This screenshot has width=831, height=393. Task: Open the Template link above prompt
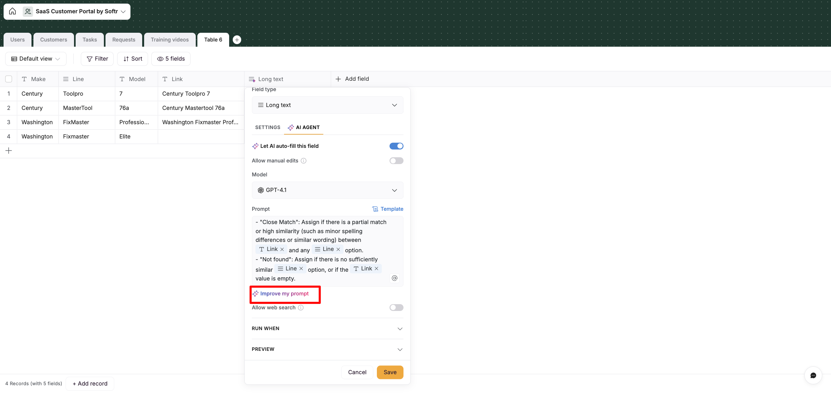click(388, 209)
